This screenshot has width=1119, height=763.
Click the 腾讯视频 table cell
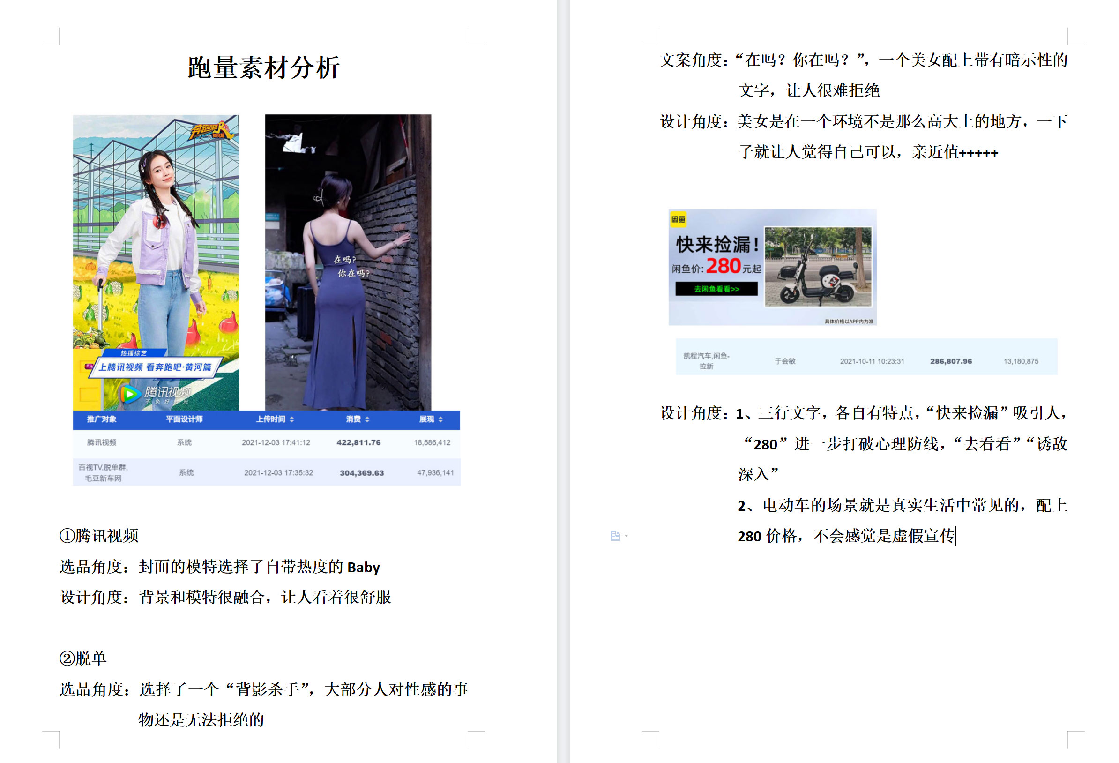102,442
